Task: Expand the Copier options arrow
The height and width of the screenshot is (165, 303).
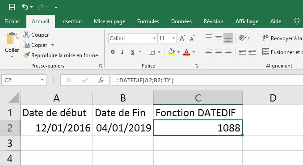Action: point(52,45)
